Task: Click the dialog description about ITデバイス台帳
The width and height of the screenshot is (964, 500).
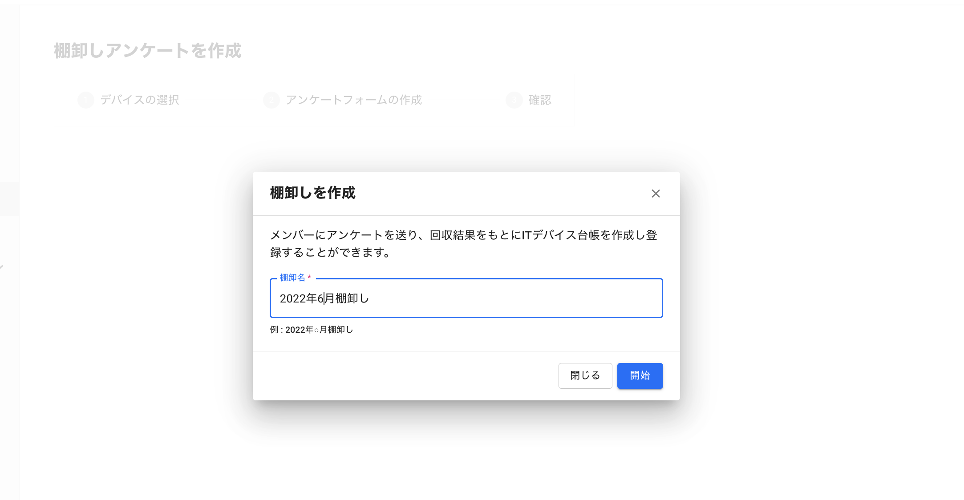Action: (463, 243)
